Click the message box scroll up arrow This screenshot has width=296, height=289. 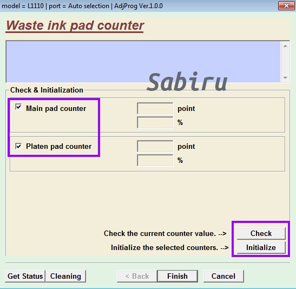point(285,46)
